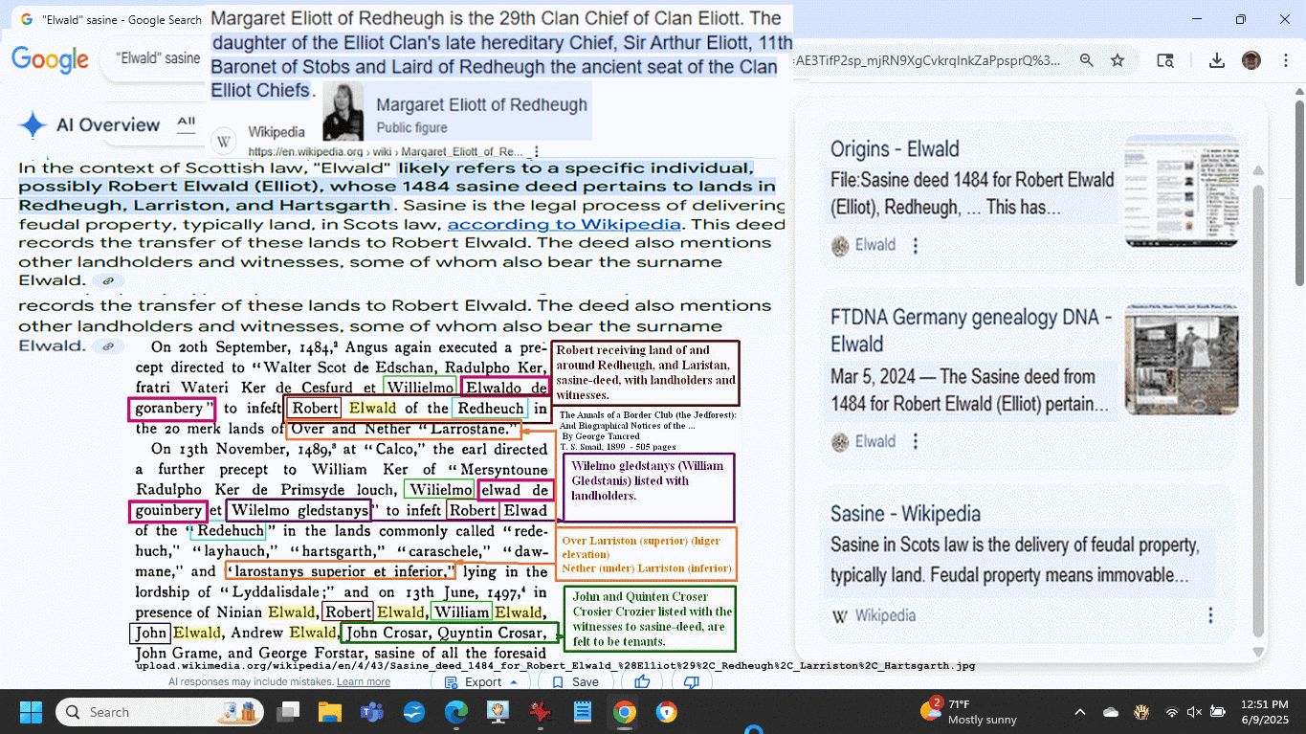Open the Windows Start menu
The width and height of the screenshot is (1306, 734).
coord(31,712)
